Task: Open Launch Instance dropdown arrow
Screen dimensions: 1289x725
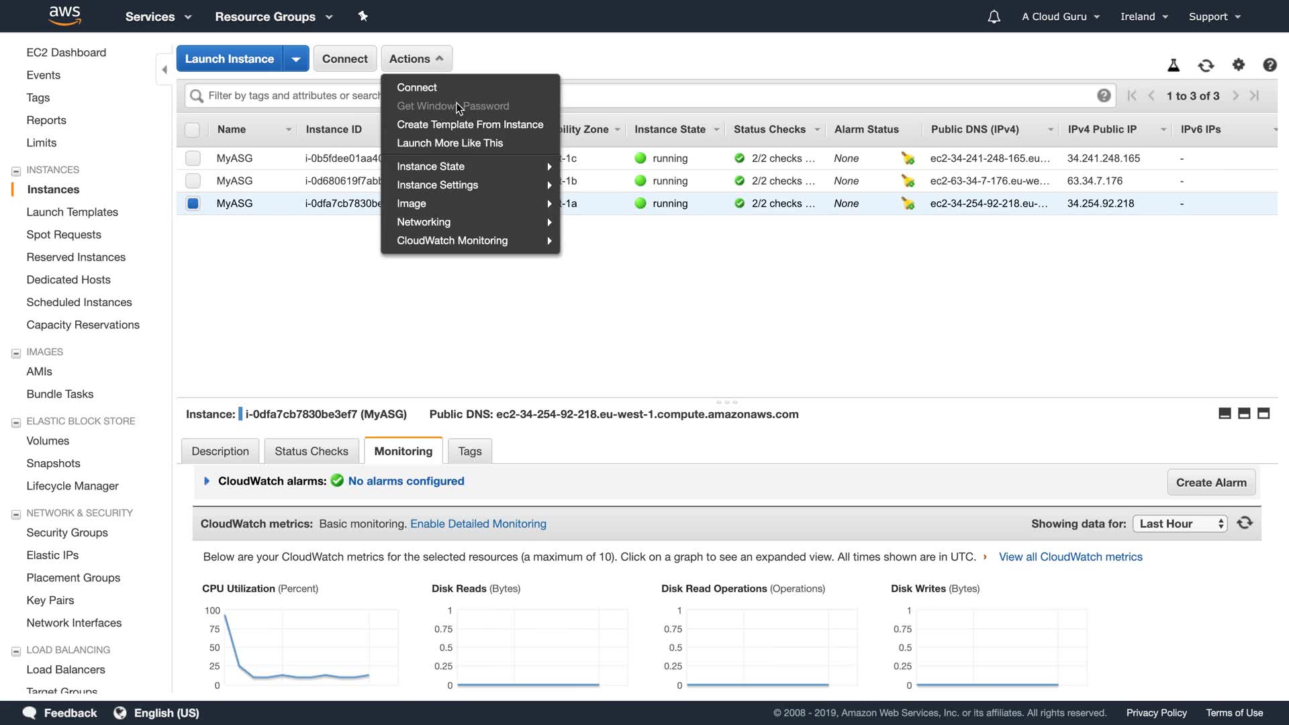Action: click(x=295, y=59)
